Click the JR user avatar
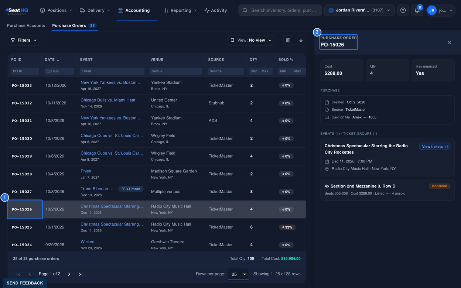Screen dimensions: 461x288 point(431,10)
